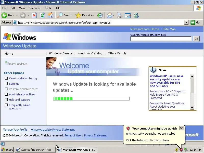Click the Messenger people icon
Image resolution: width=204 pixels, height=153 pixels.
tap(136, 15)
